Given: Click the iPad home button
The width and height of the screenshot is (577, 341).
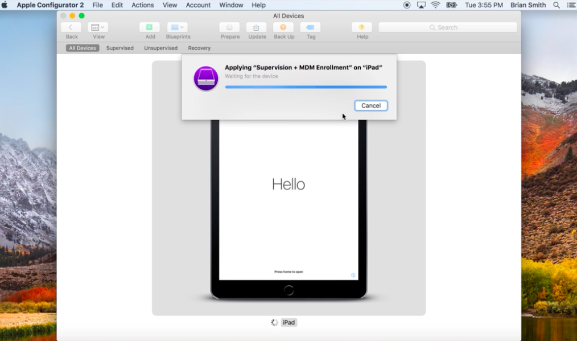Looking at the screenshot, I should pos(289,290).
